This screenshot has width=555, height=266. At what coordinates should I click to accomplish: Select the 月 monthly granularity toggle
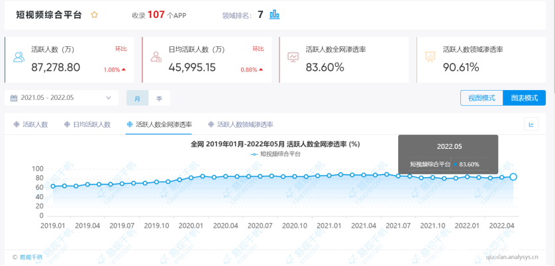point(137,99)
